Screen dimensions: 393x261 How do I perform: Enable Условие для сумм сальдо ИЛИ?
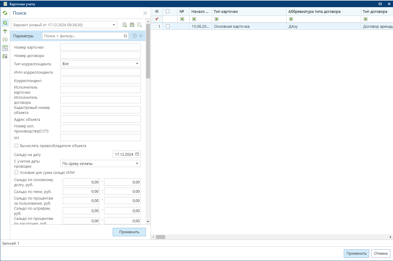(x=17, y=173)
